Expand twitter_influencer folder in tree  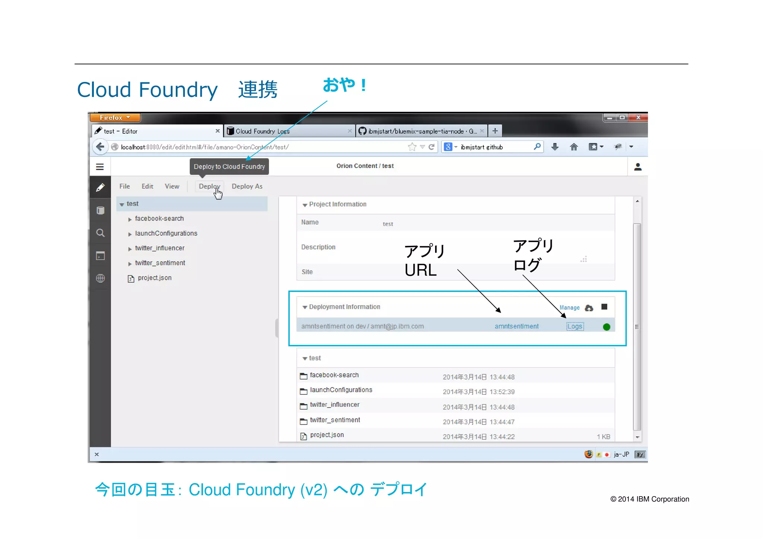point(130,249)
